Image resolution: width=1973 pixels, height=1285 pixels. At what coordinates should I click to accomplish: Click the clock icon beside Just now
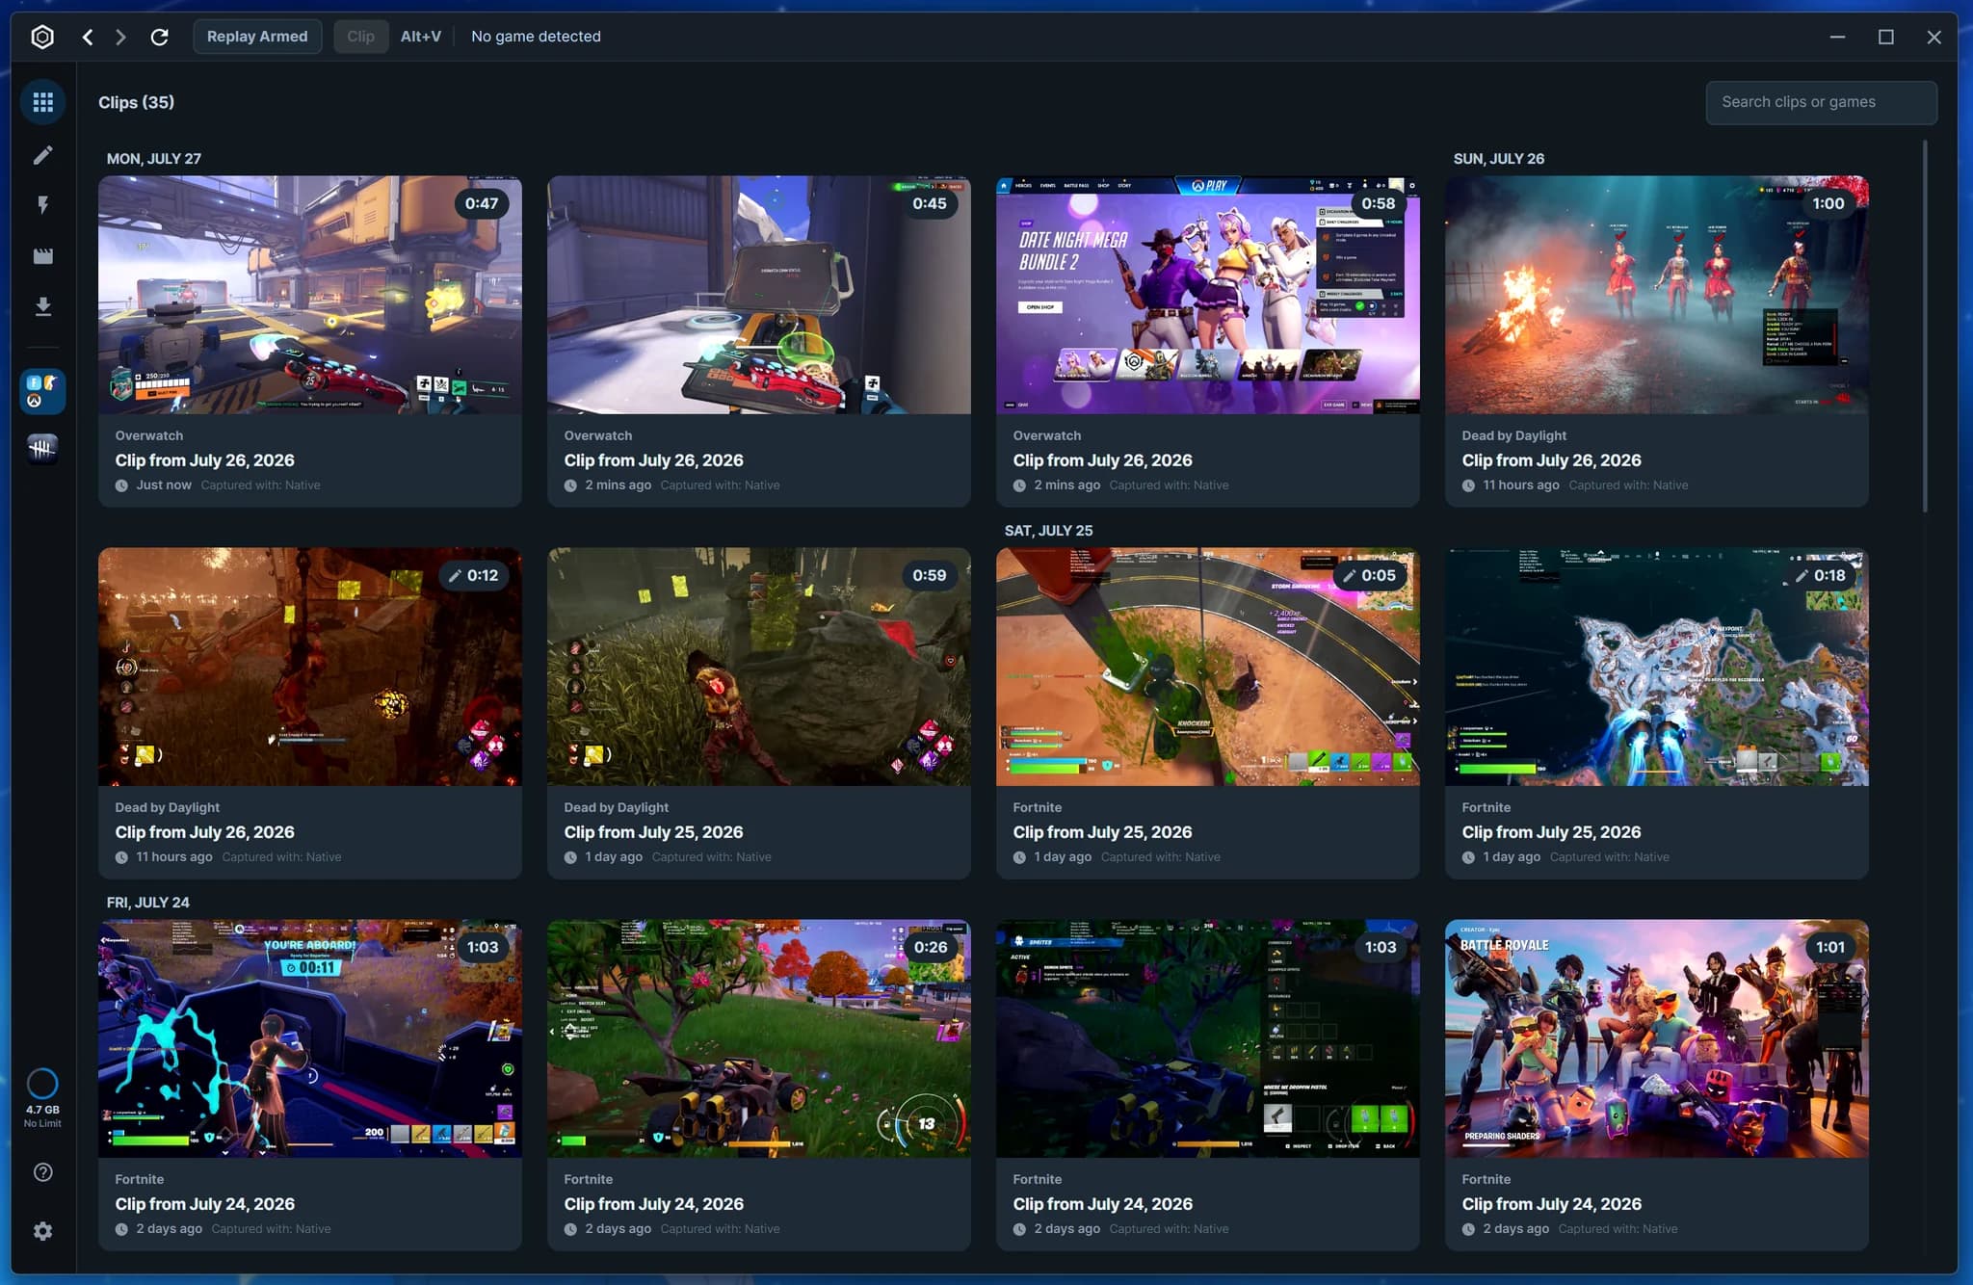pos(122,485)
